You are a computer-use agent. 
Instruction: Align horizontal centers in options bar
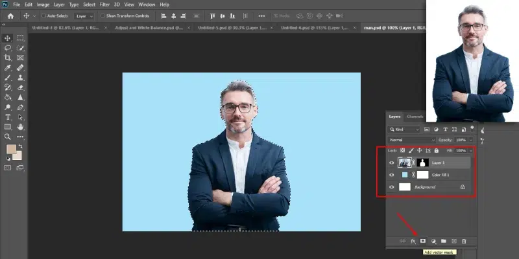point(173,16)
